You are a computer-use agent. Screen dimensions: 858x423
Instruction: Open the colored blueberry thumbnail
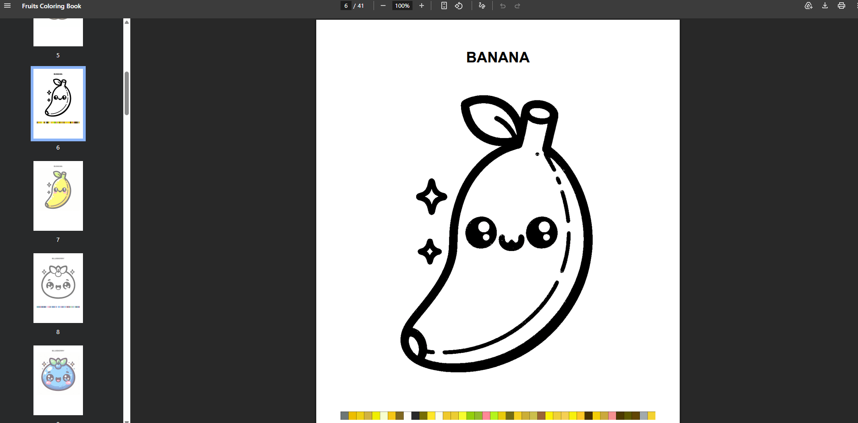click(x=58, y=380)
